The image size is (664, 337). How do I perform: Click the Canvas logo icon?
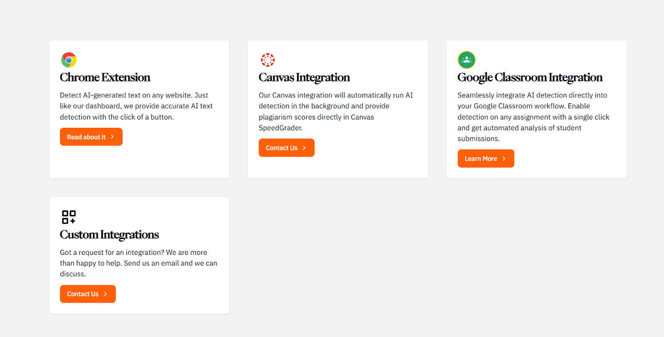point(268,60)
